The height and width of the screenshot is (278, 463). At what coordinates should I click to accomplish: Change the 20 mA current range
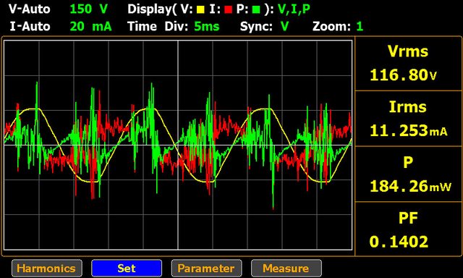[x=90, y=27]
